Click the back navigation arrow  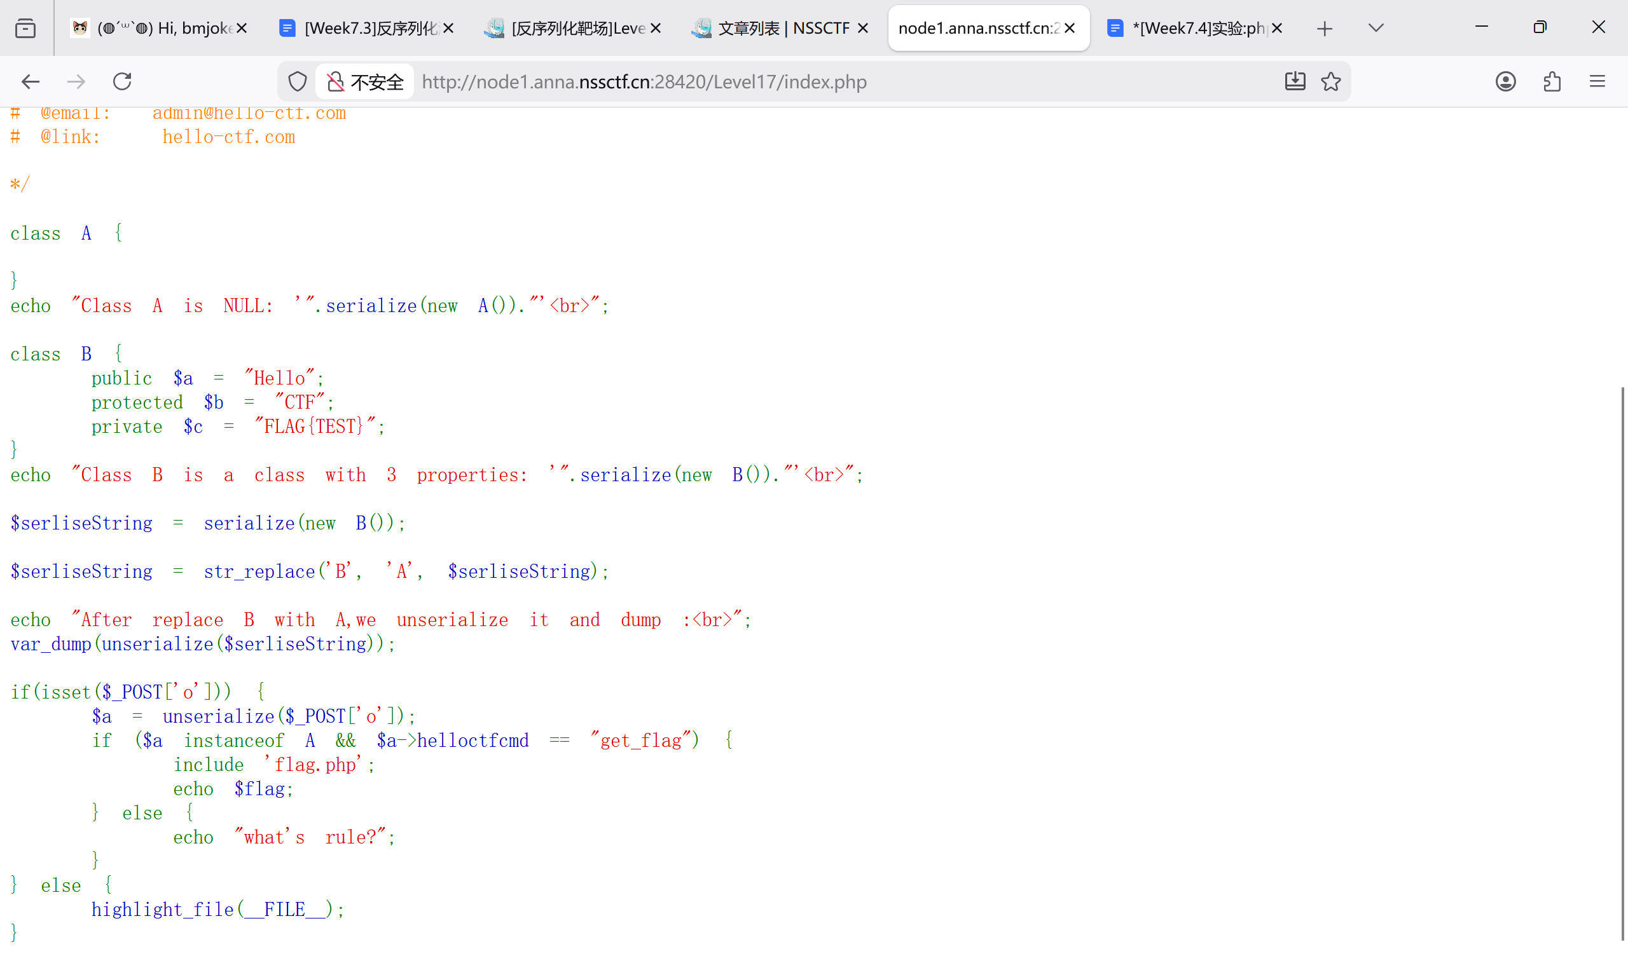pyautogui.click(x=31, y=82)
